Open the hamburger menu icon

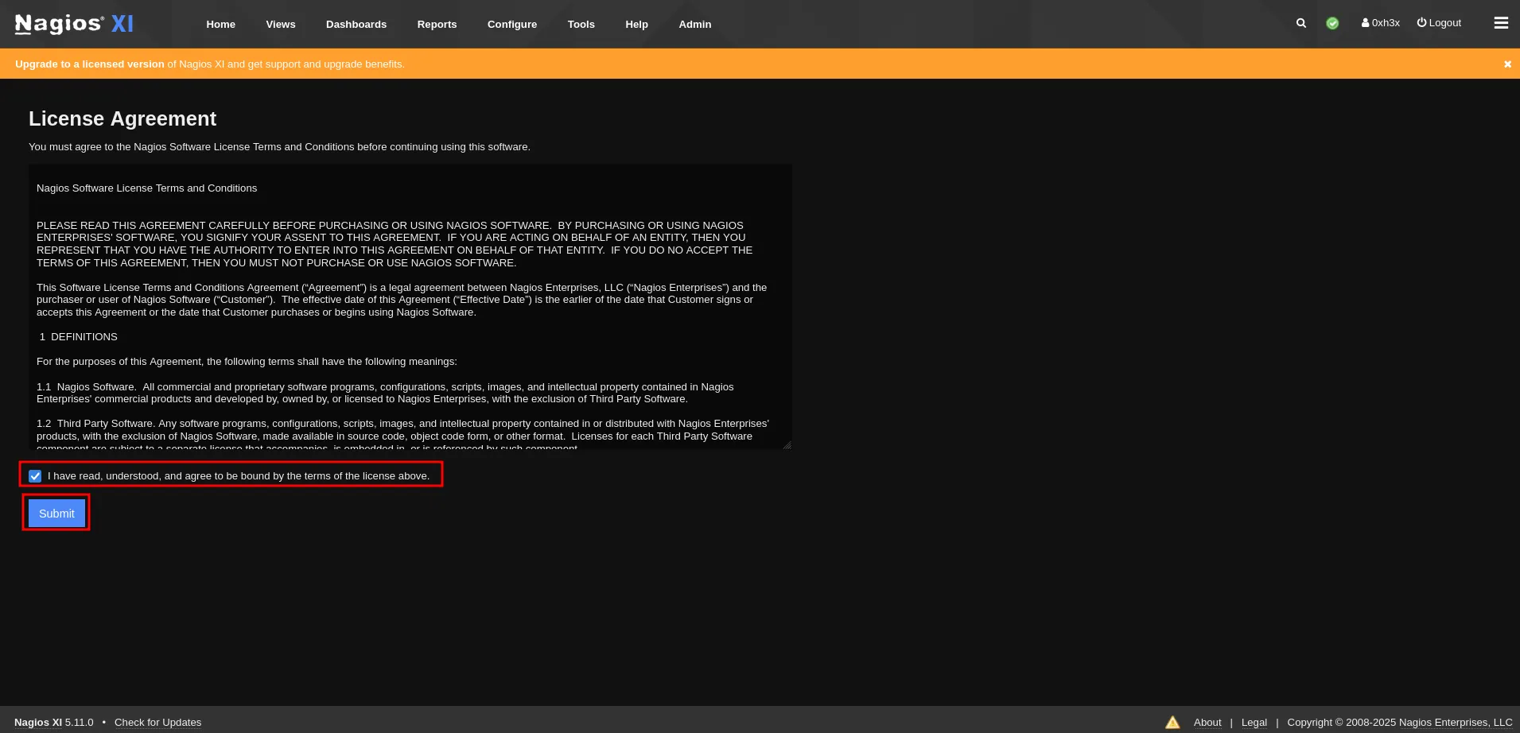click(1501, 23)
